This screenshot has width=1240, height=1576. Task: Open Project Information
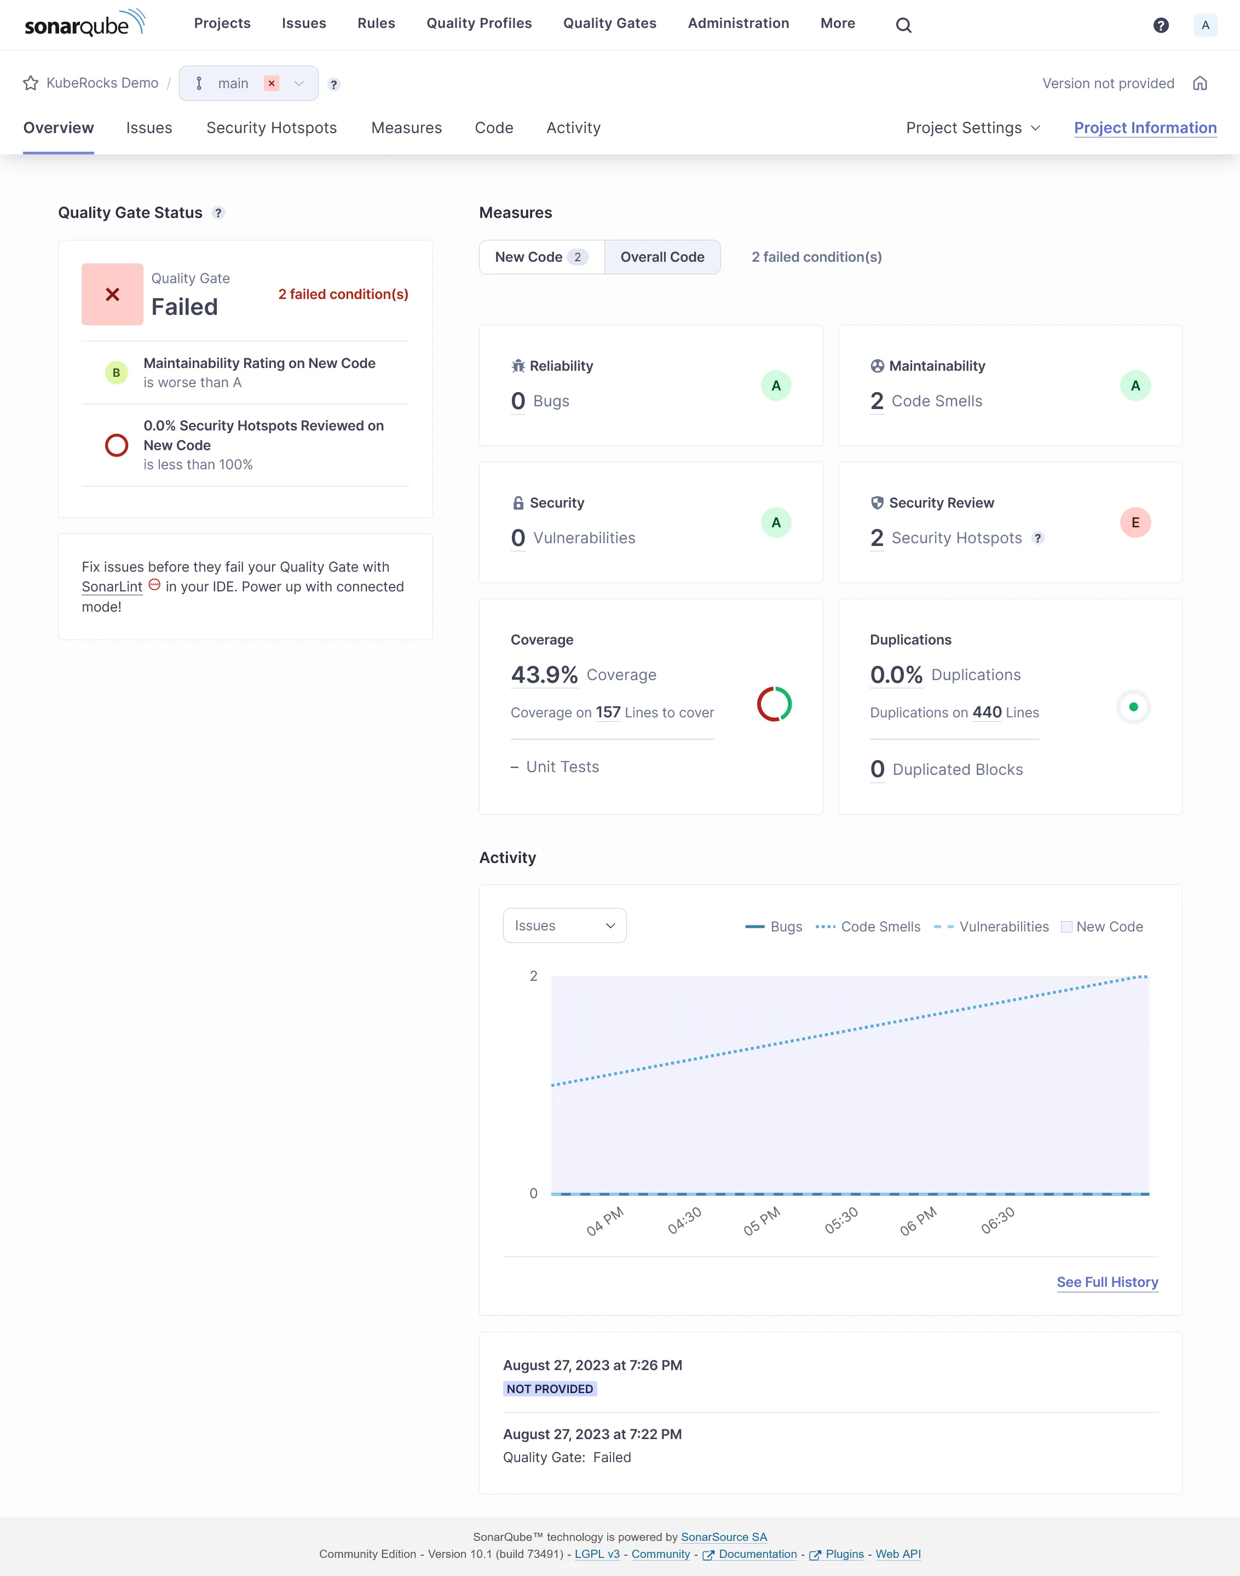1146,128
